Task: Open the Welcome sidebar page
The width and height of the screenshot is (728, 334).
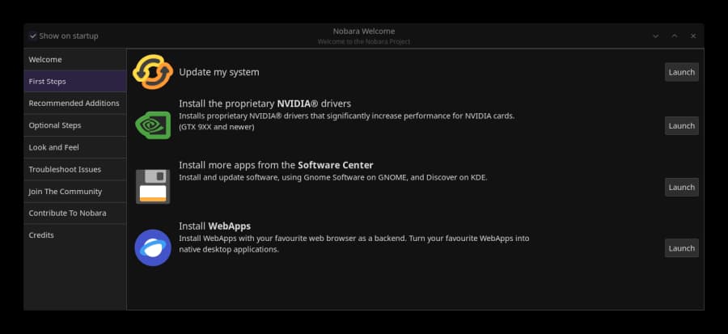Action: [x=74, y=59]
